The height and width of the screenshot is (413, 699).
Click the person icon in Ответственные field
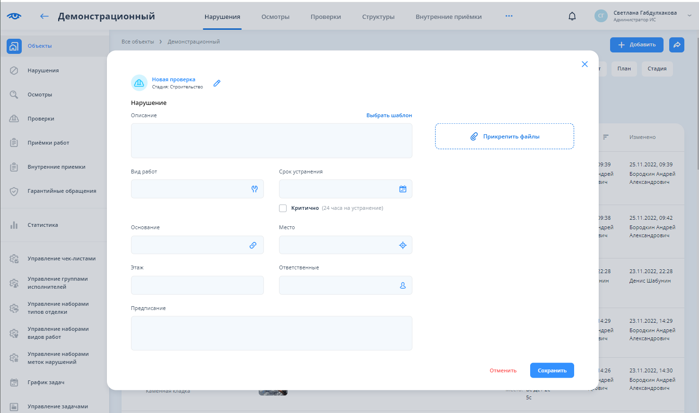(x=402, y=285)
